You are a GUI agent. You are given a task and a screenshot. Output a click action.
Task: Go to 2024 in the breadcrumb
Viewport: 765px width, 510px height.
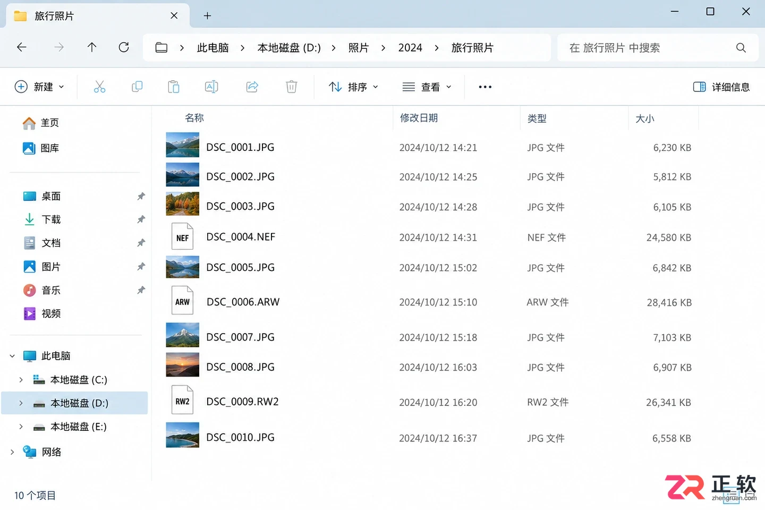tap(410, 48)
